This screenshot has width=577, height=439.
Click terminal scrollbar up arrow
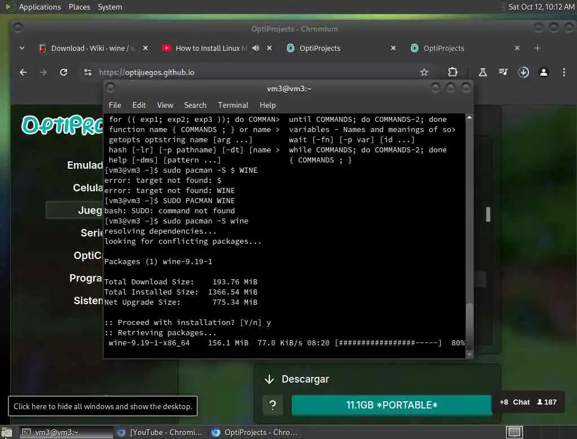[469, 117]
